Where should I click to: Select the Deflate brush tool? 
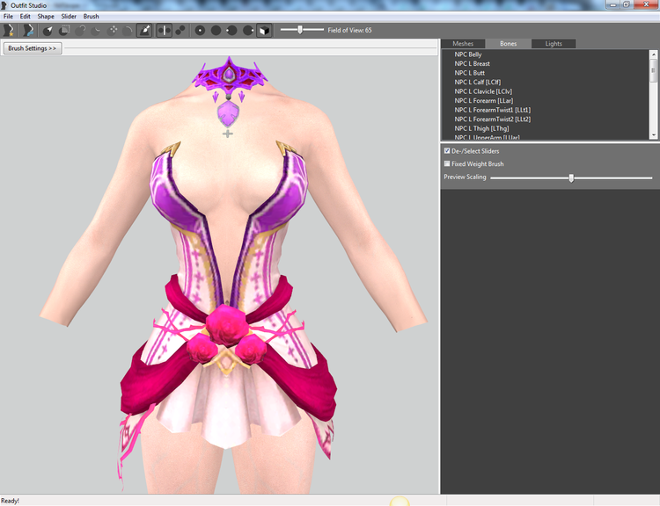point(97,30)
